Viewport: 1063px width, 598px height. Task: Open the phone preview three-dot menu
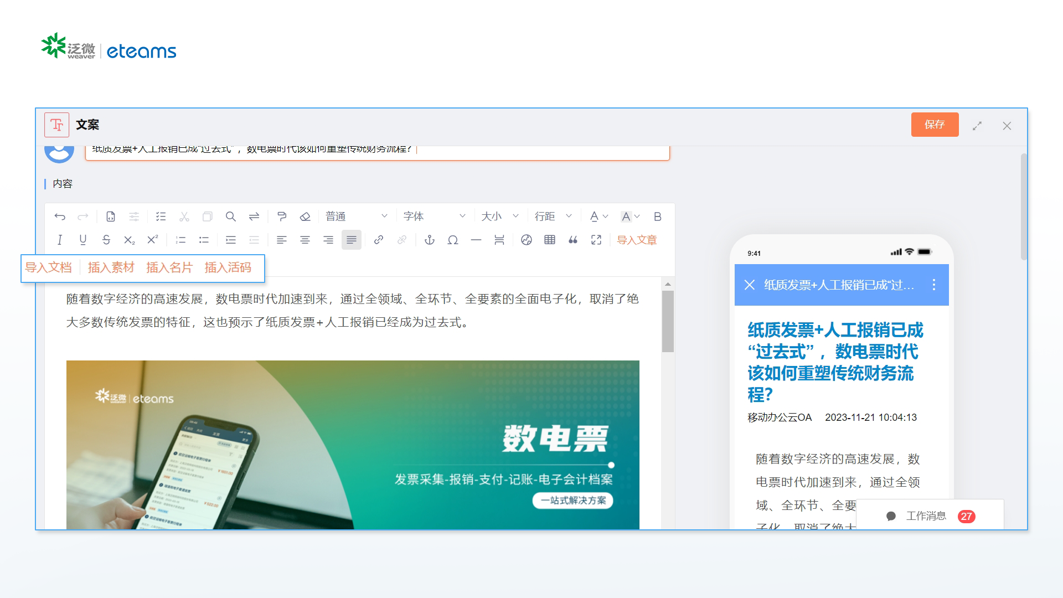934,285
